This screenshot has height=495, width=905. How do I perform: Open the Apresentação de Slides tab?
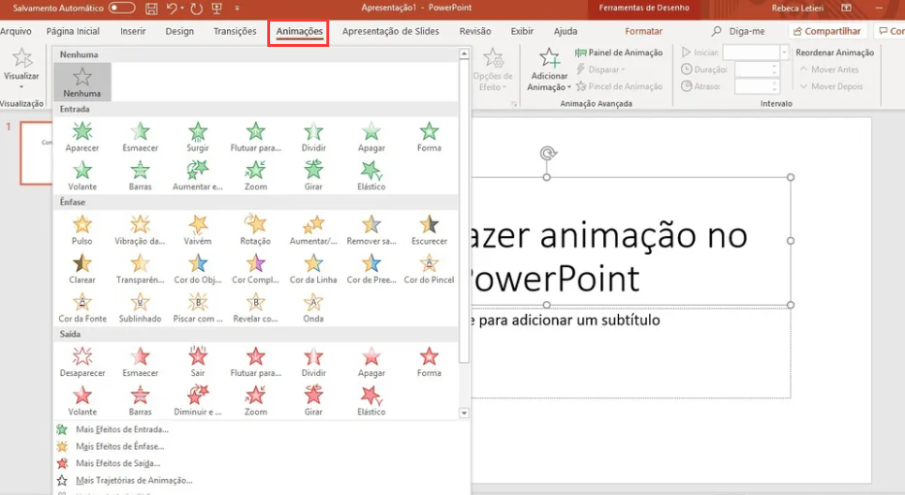click(x=391, y=31)
